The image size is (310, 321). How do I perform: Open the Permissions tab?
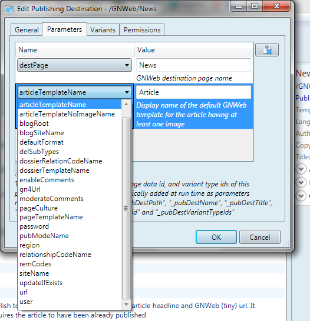pos(142,30)
